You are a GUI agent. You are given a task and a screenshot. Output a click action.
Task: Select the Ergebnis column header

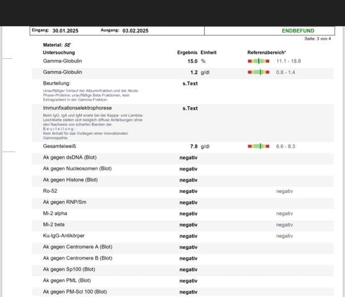pyautogui.click(x=187, y=53)
